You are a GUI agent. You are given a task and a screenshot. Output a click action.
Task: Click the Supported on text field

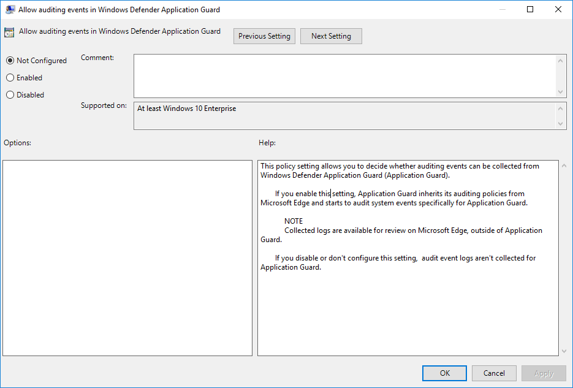coord(344,116)
